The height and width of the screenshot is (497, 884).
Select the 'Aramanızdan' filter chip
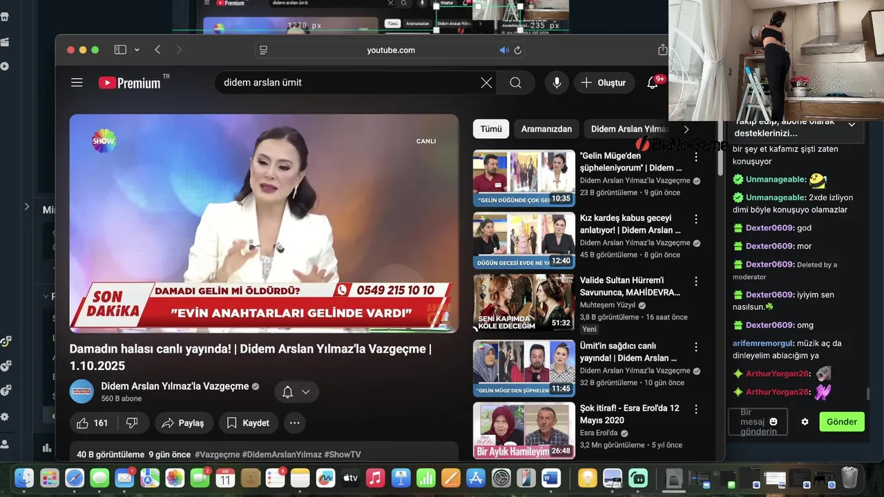(546, 129)
